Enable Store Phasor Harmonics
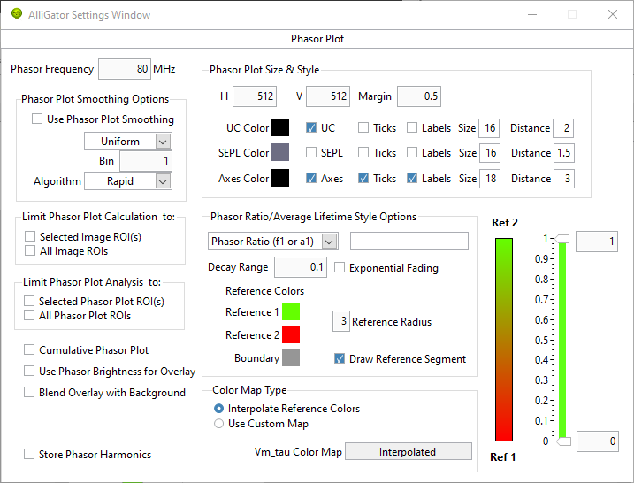 pos(29,455)
